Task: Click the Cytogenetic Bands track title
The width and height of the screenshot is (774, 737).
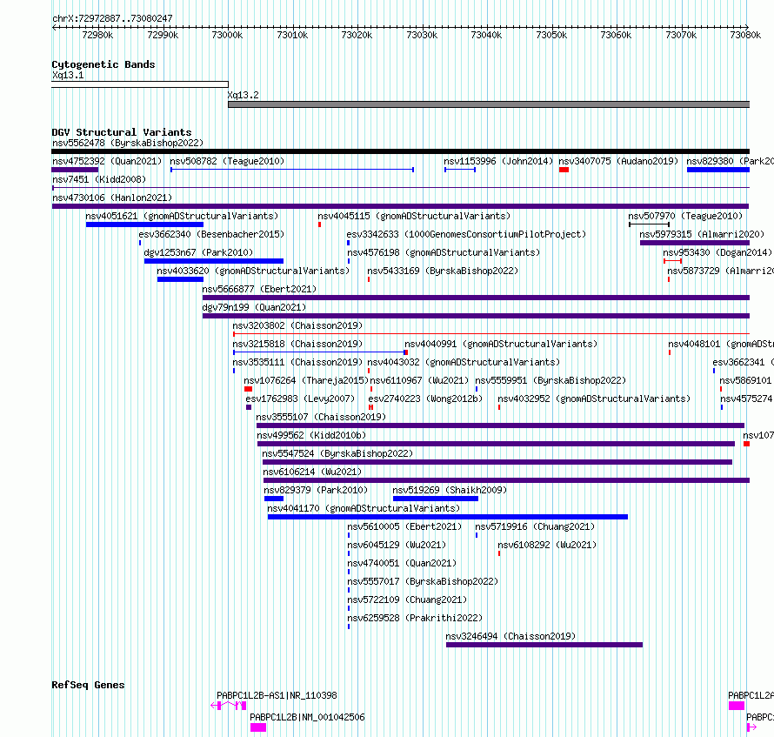Action: click(103, 64)
